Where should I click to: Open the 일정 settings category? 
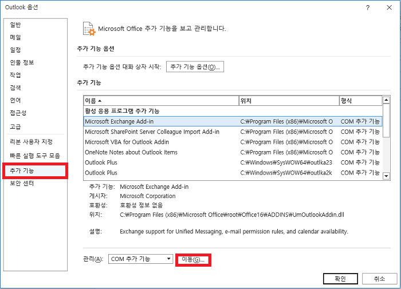[15, 50]
